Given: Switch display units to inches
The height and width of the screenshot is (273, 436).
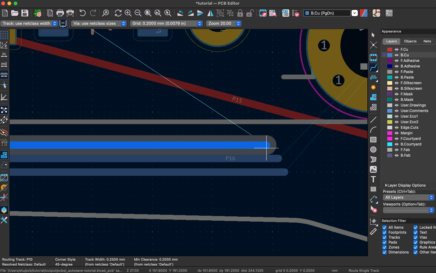Looking at the screenshot, I should coord(4,54).
